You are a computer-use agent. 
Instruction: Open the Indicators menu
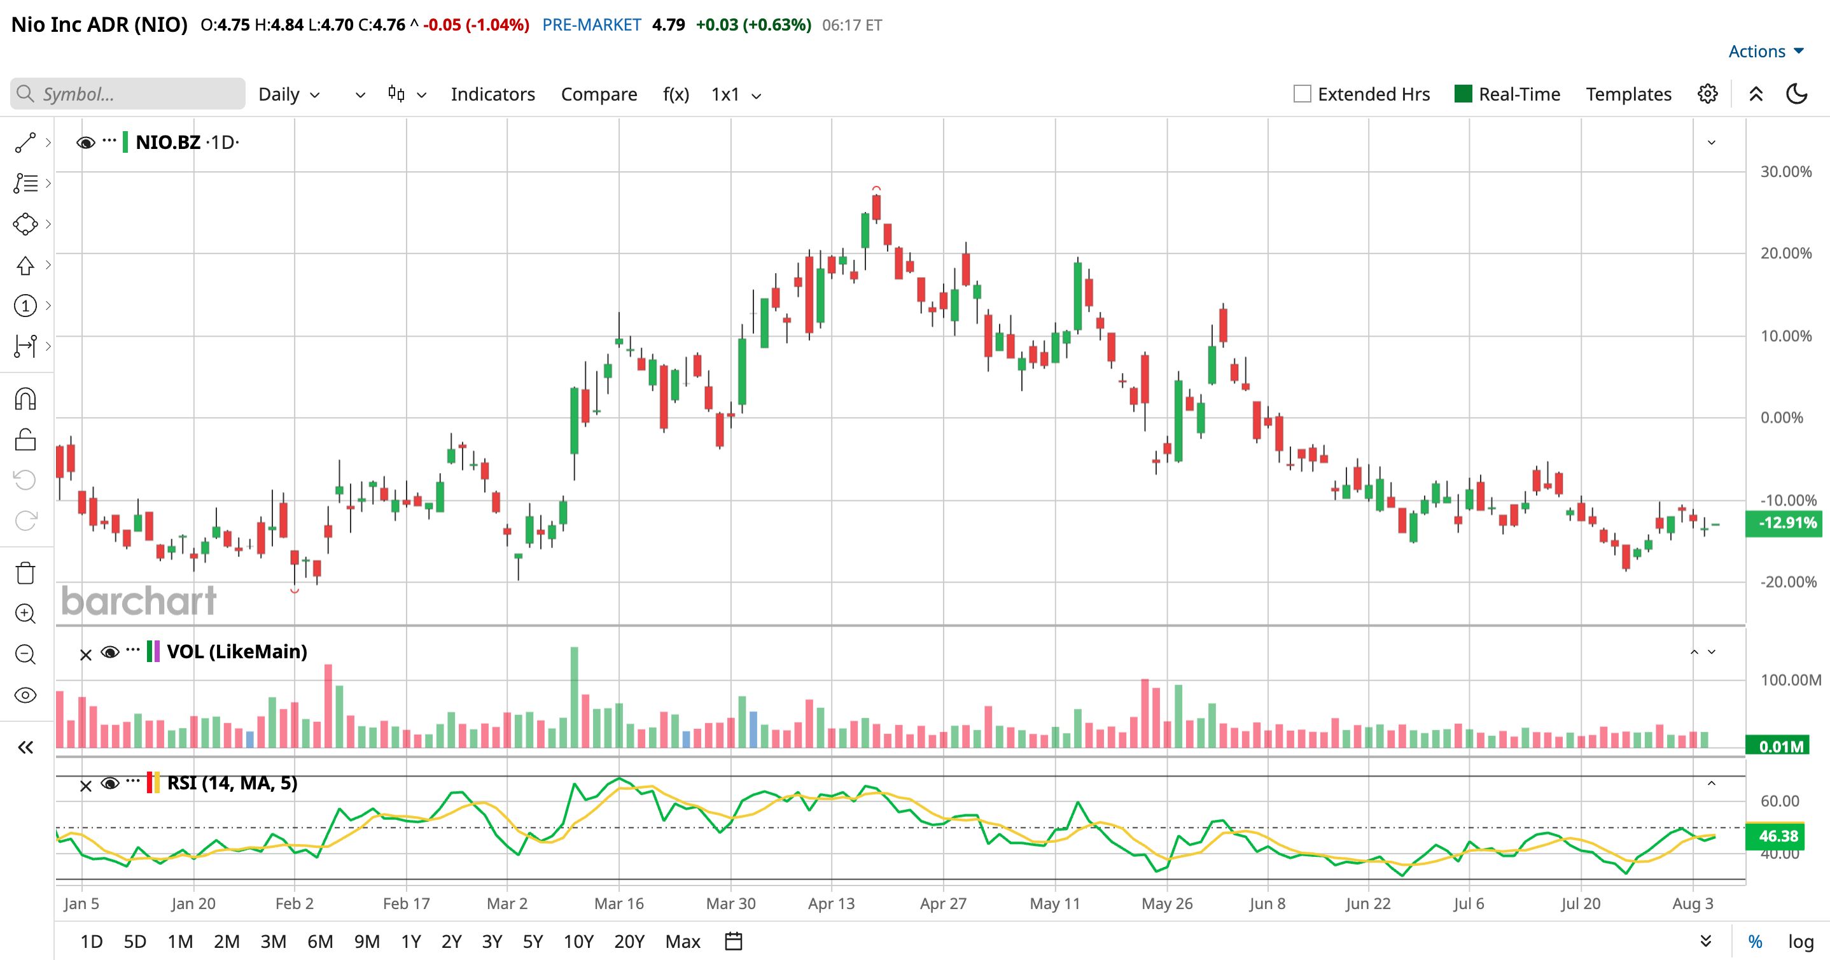tap(493, 94)
